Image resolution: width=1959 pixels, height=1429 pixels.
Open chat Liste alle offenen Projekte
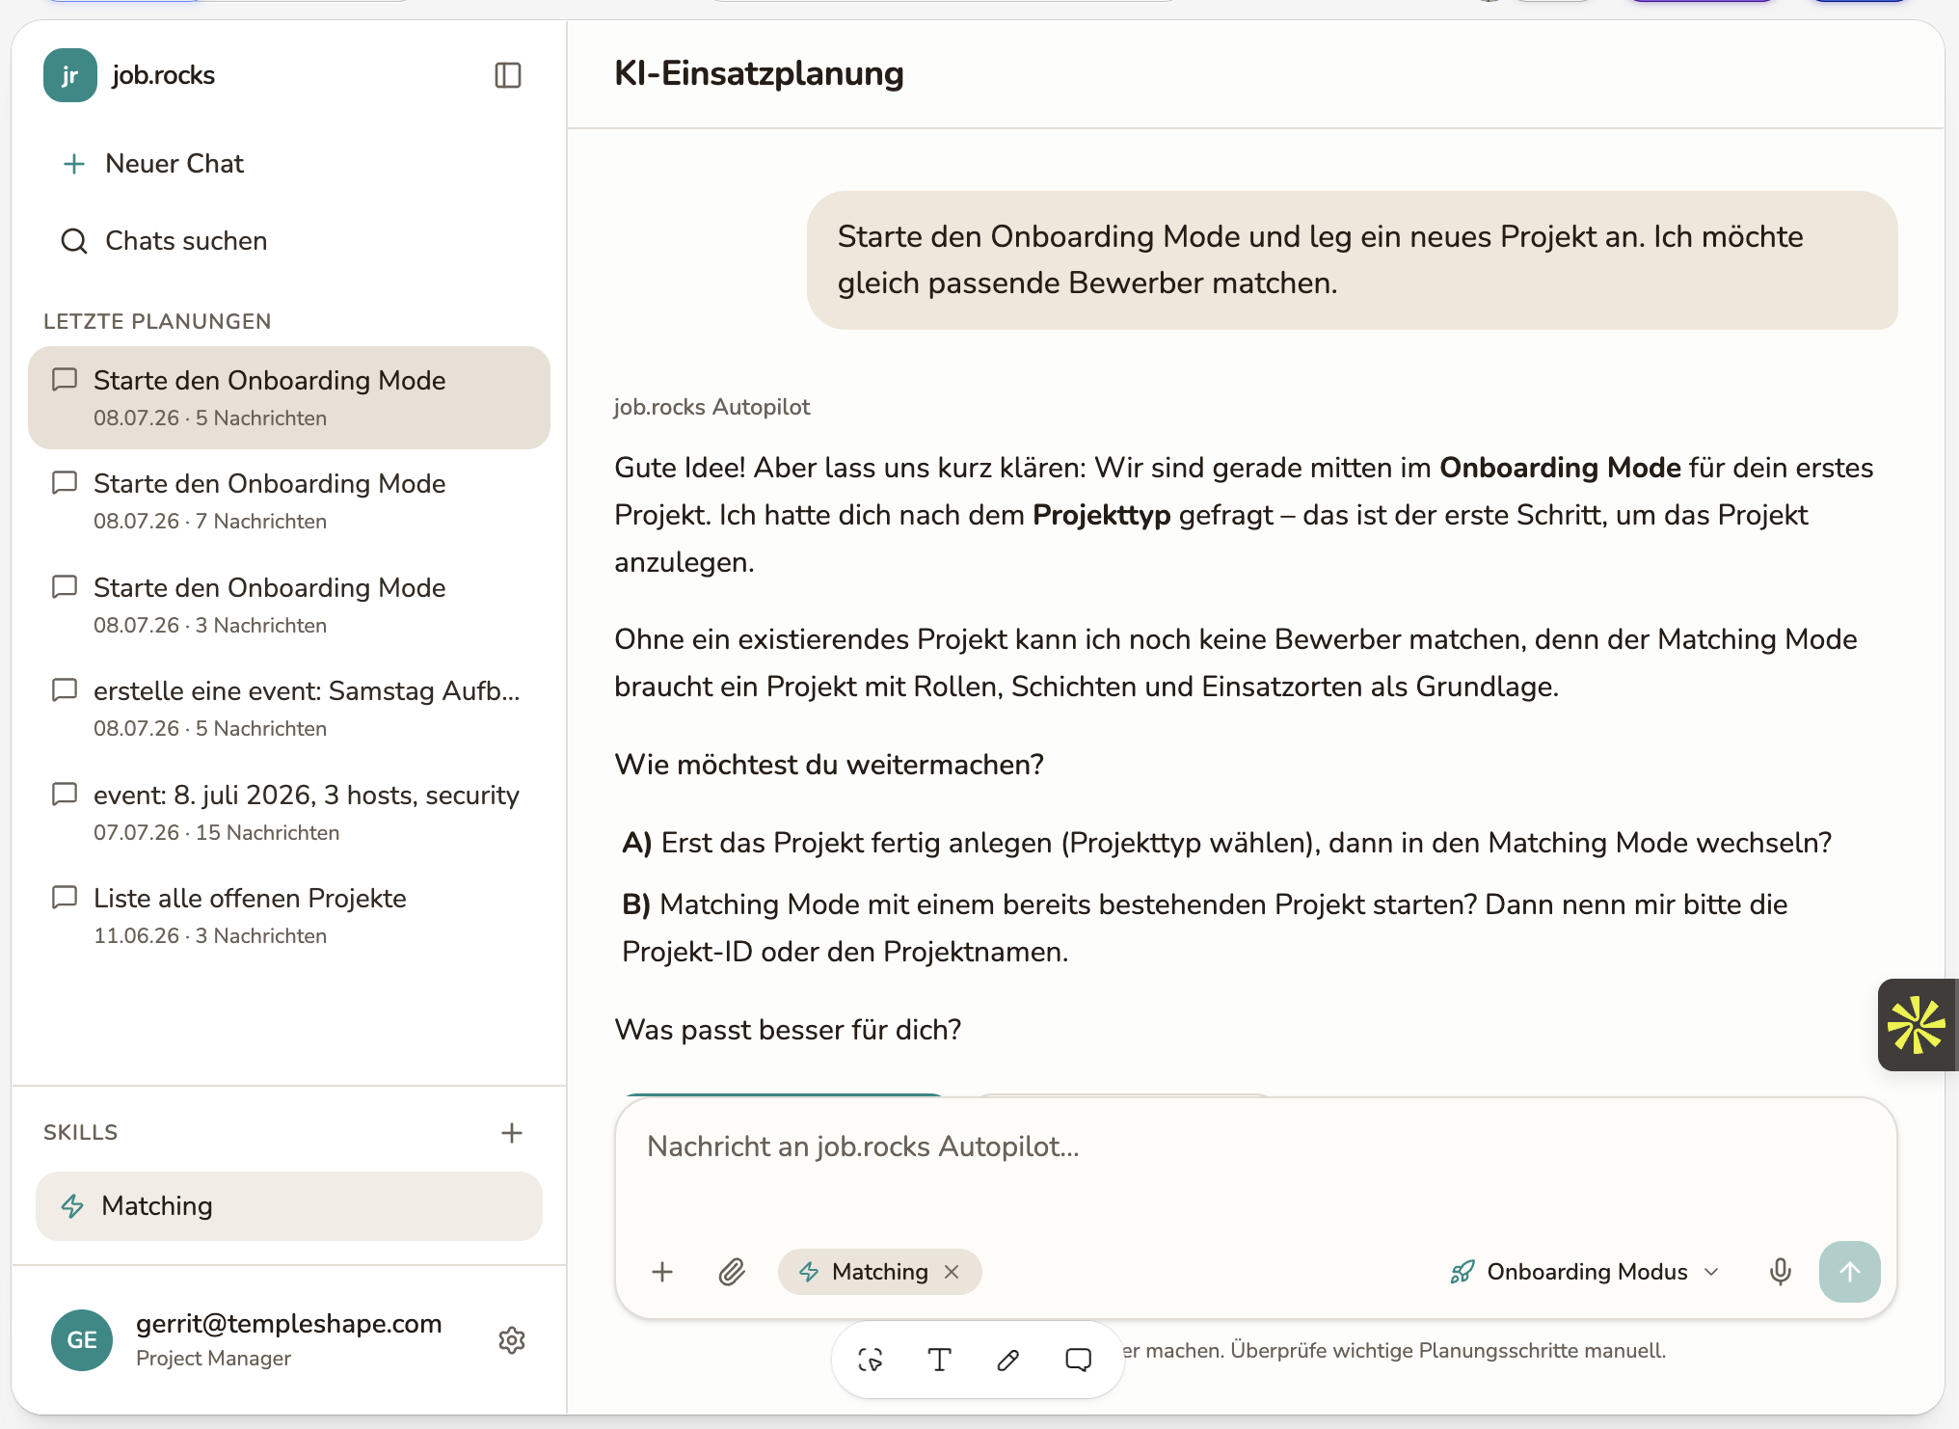(x=289, y=916)
